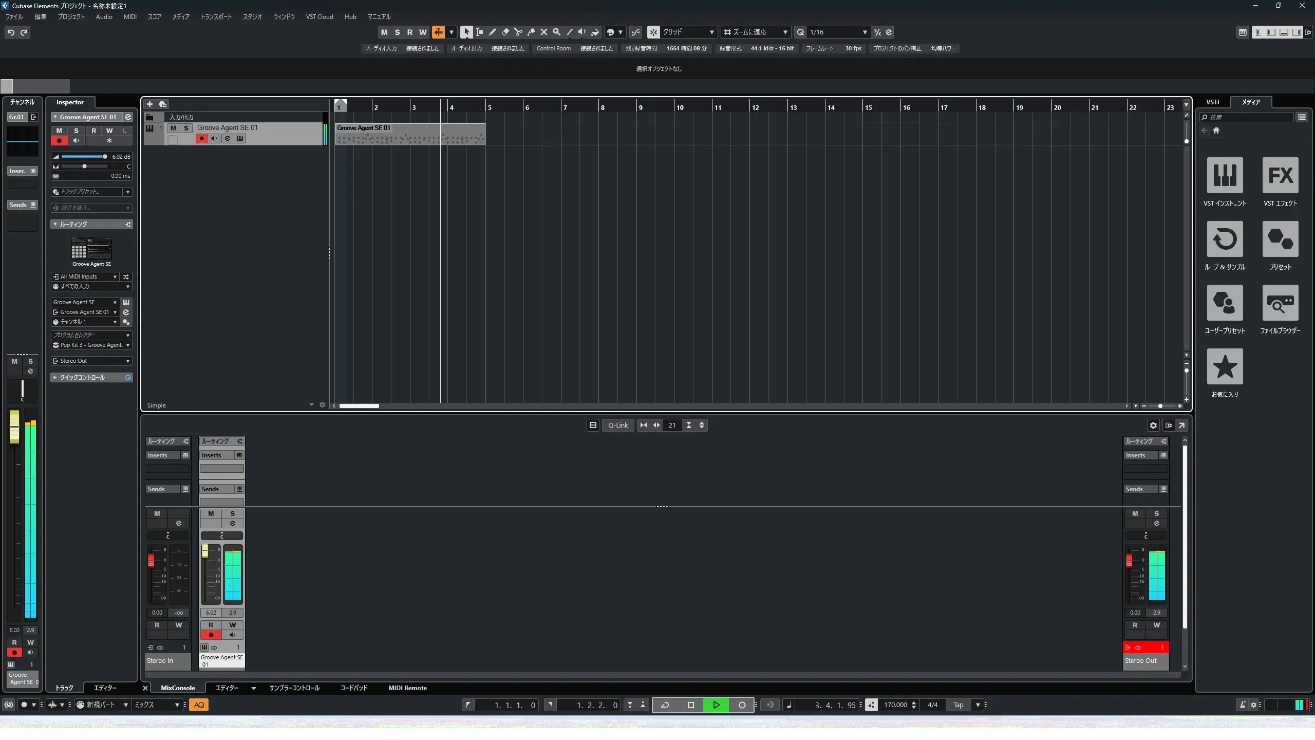
Task: Click the Tap tempo button
Action: click(x=958, y=705)
